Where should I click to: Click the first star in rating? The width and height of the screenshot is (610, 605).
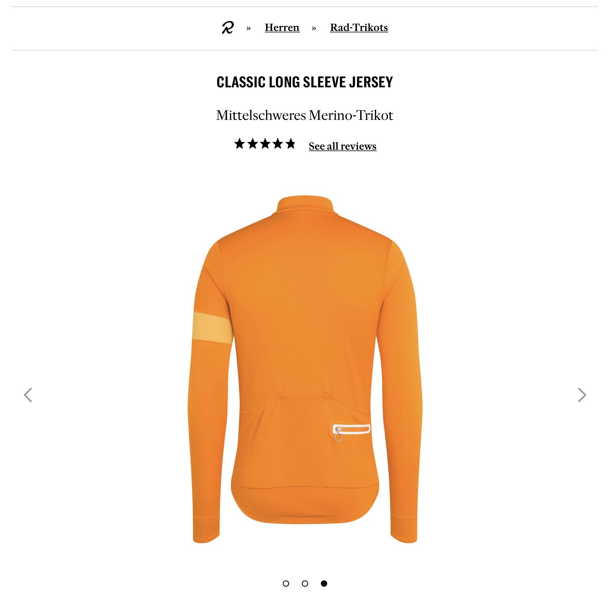click(x=239, y=144)
